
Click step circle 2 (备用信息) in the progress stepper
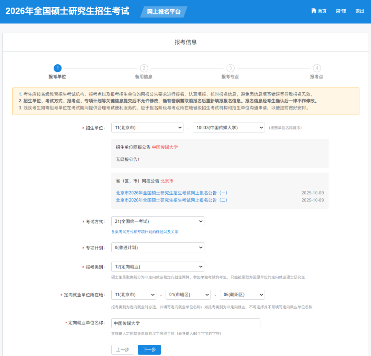click(144, 68)
